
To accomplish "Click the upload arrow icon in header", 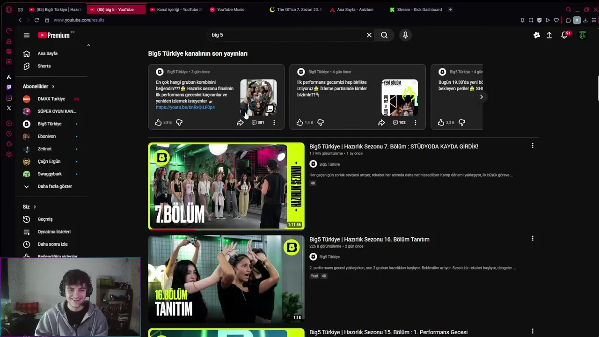I will point(549,35).
